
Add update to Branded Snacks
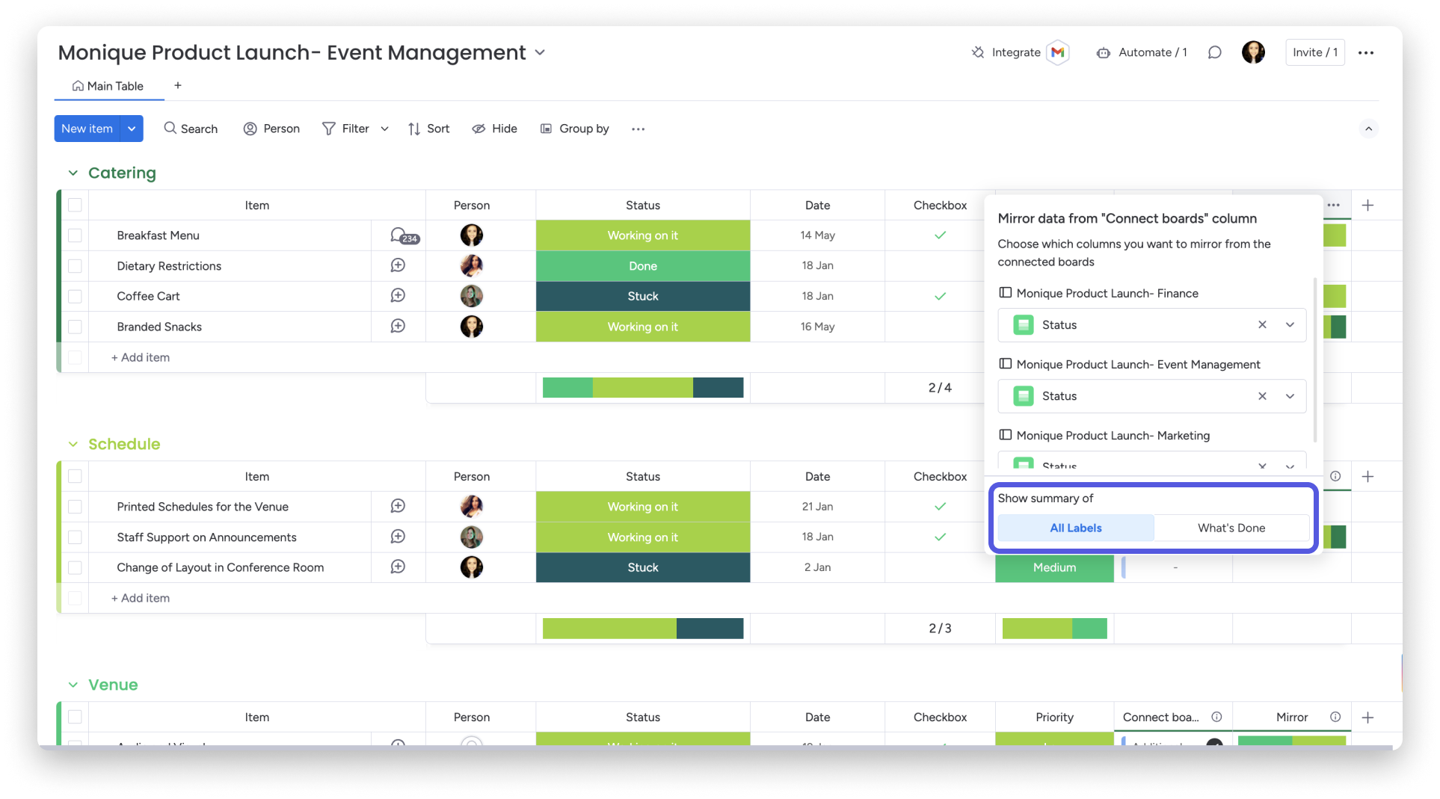pos(398,326)
